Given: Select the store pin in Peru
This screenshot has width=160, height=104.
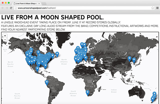Looking at the screenshot, I should (x=47, y=82).
